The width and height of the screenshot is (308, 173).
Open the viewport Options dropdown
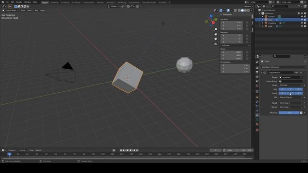point(248,6)
